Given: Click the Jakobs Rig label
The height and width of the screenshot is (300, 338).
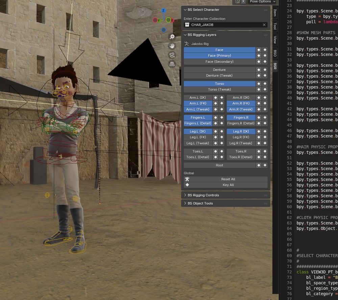Looking at the screenshot, I should point(200,44).
